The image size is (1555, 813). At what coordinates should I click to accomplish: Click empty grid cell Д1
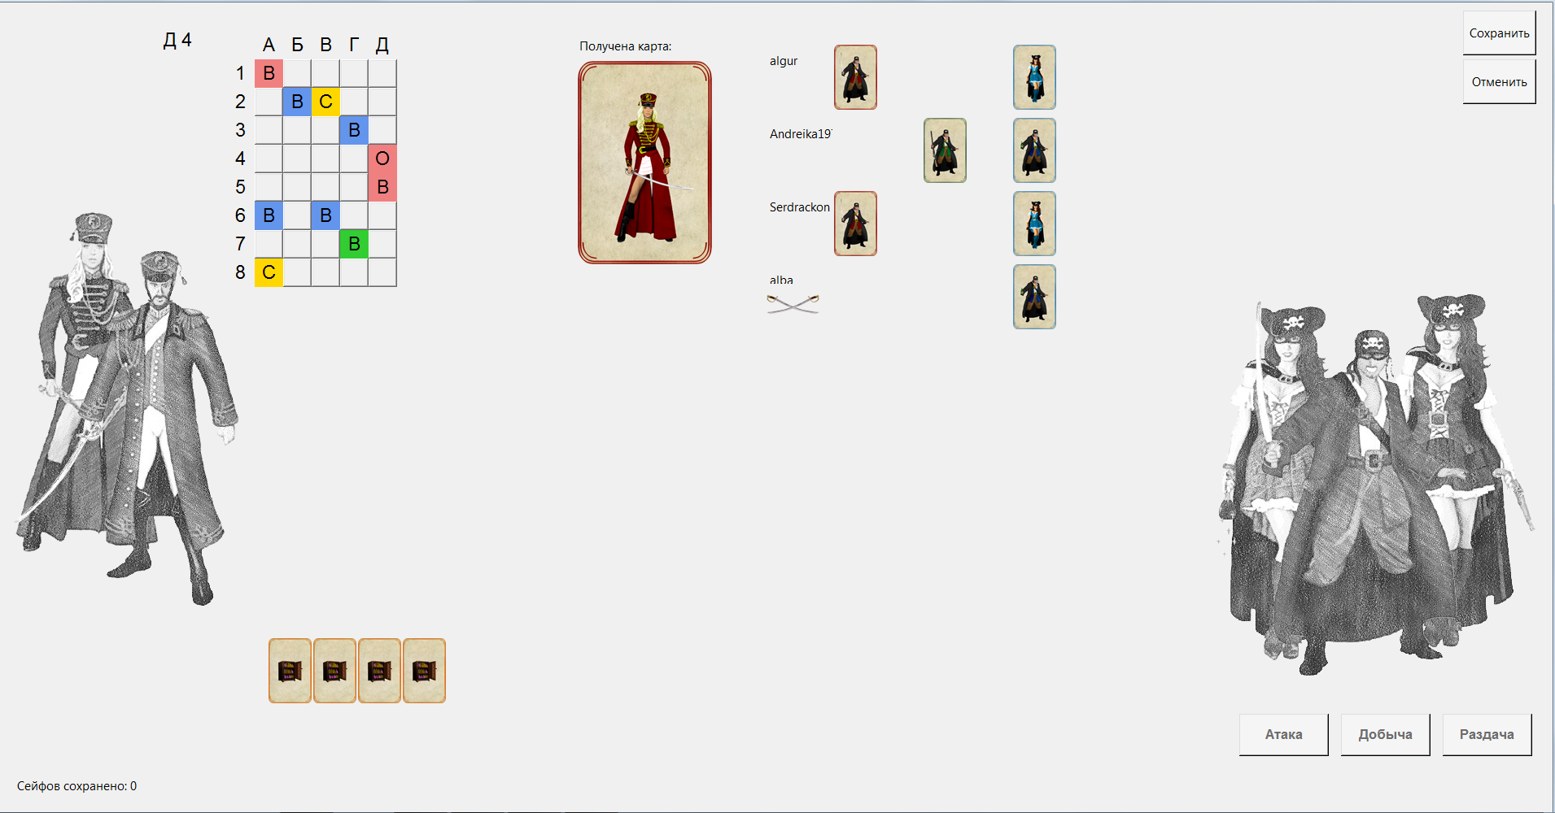tap(382, 73)
